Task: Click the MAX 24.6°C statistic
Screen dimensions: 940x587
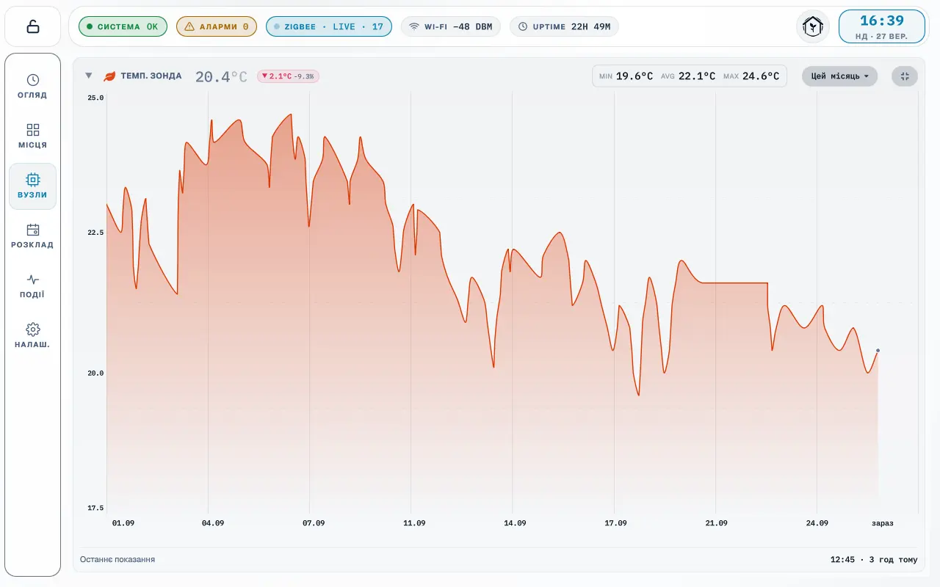Action: click(x=751, y=76)
